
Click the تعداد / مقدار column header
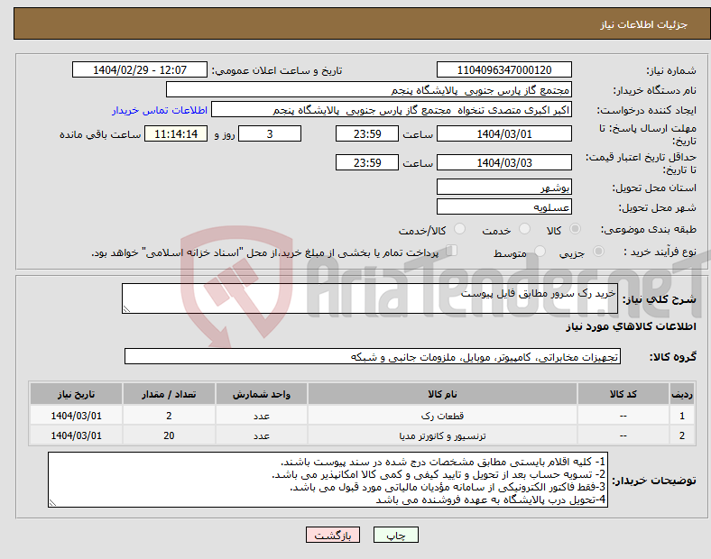pos(169,394)
